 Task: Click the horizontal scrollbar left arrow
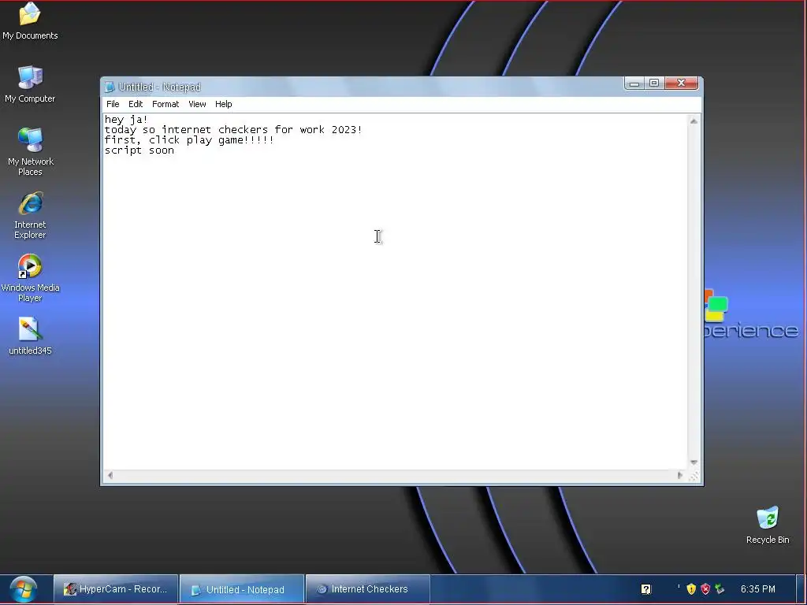coord(110,475)
